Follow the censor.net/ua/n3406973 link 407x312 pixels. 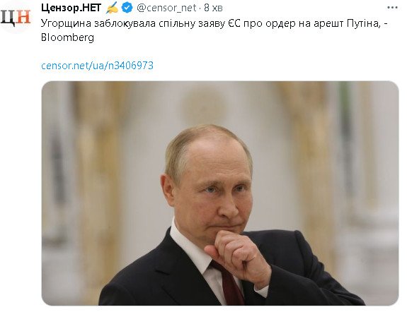97,65
